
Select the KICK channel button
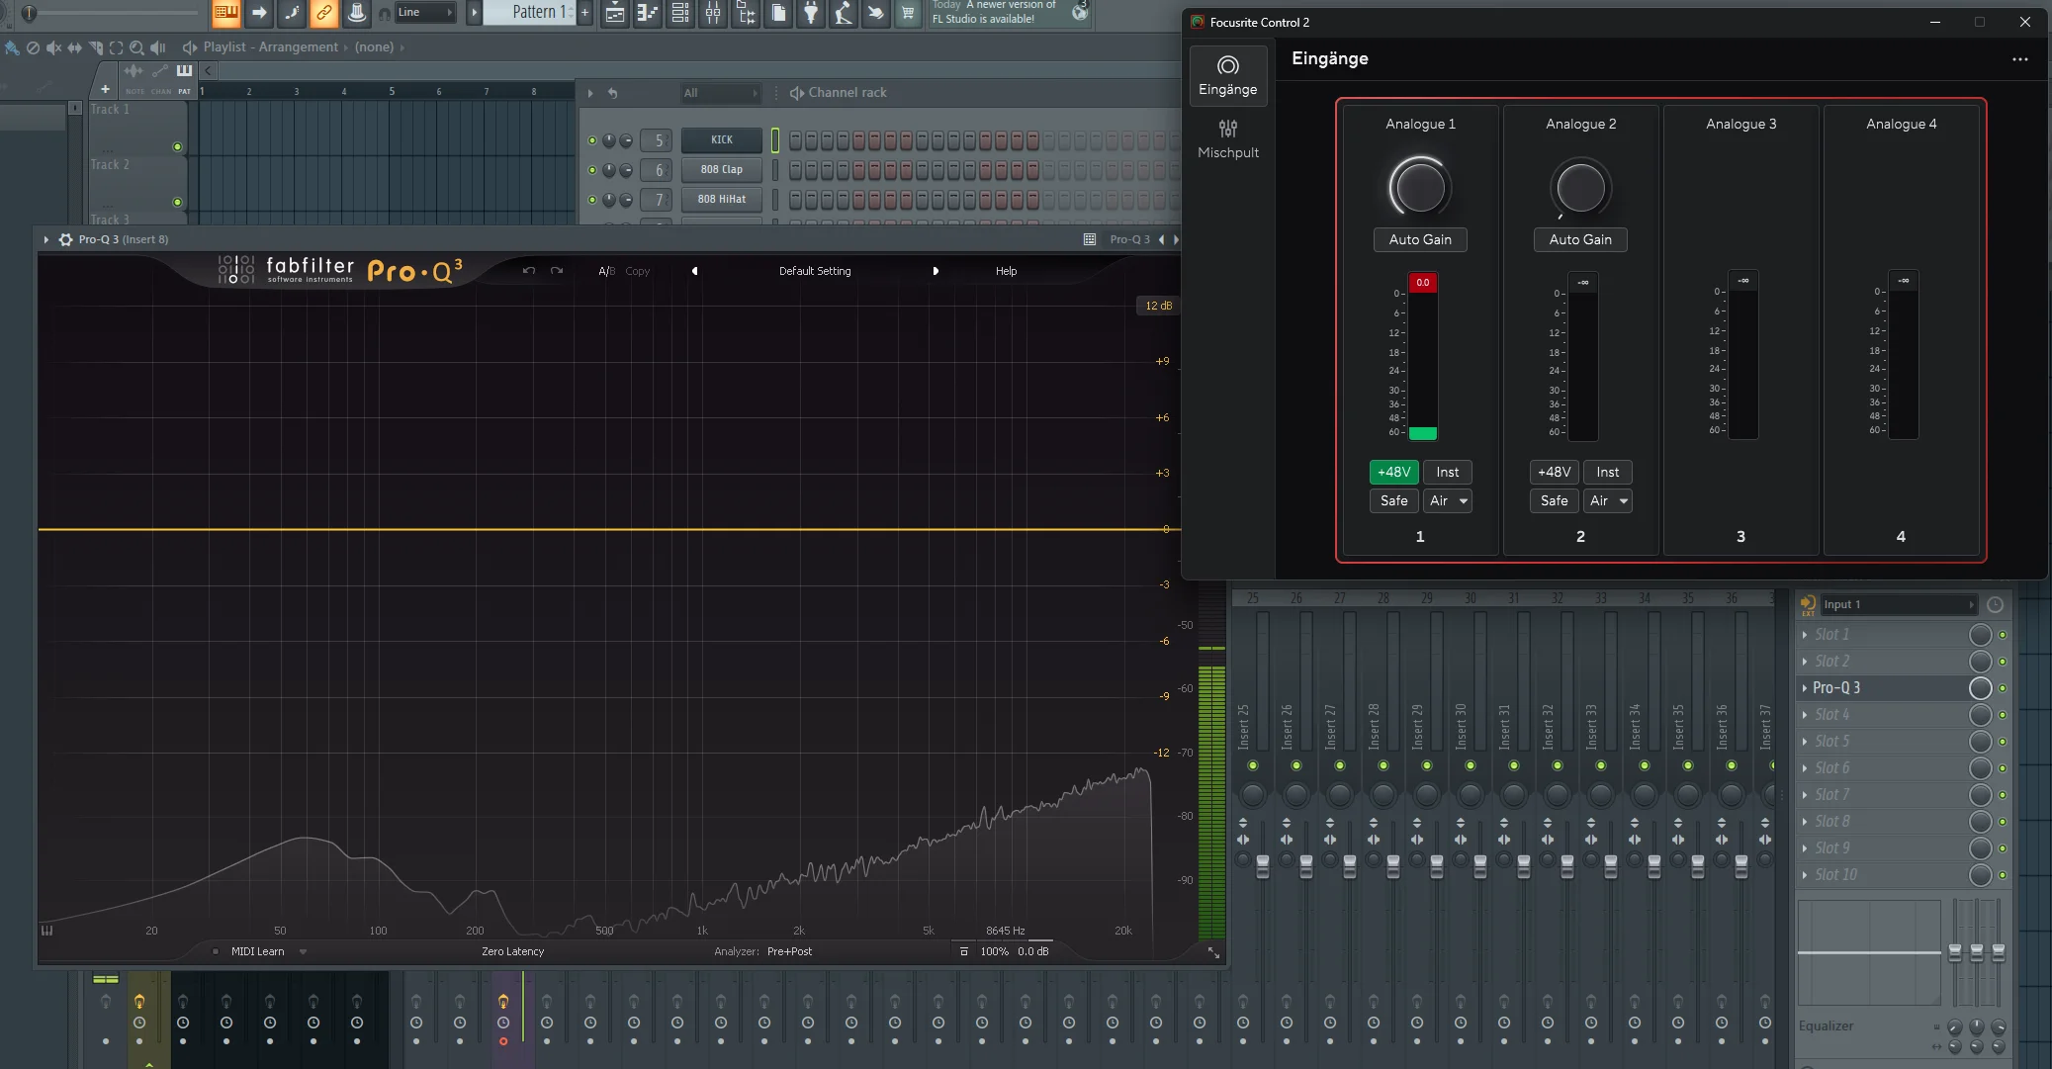(722, 140)
